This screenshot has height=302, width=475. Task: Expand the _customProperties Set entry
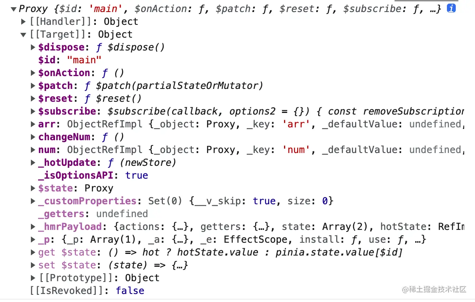[33, 201]
